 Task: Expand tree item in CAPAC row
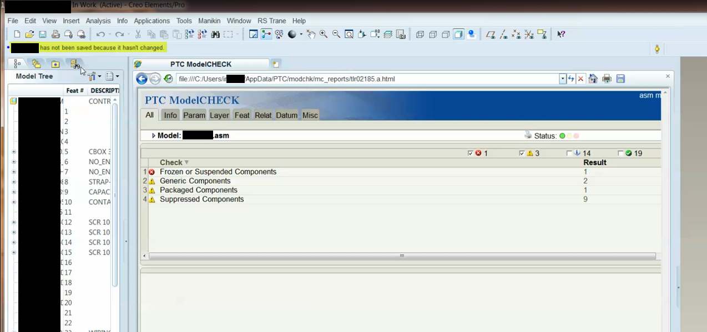click(13, 192)
